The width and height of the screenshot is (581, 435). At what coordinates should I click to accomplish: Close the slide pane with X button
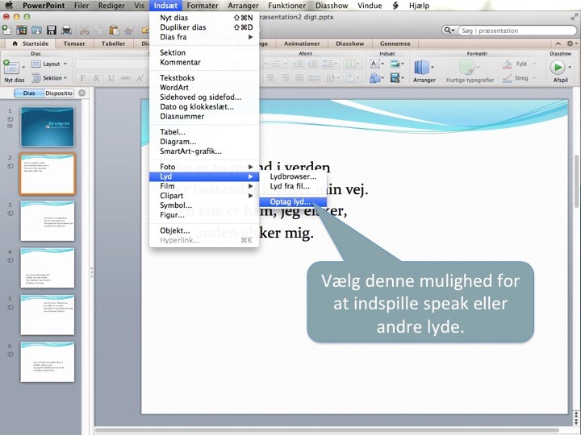coord(82,93)
